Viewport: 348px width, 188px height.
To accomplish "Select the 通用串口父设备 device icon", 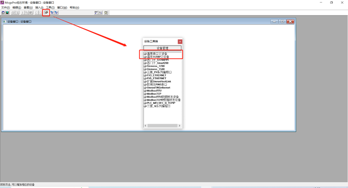I will click(145, 53).
